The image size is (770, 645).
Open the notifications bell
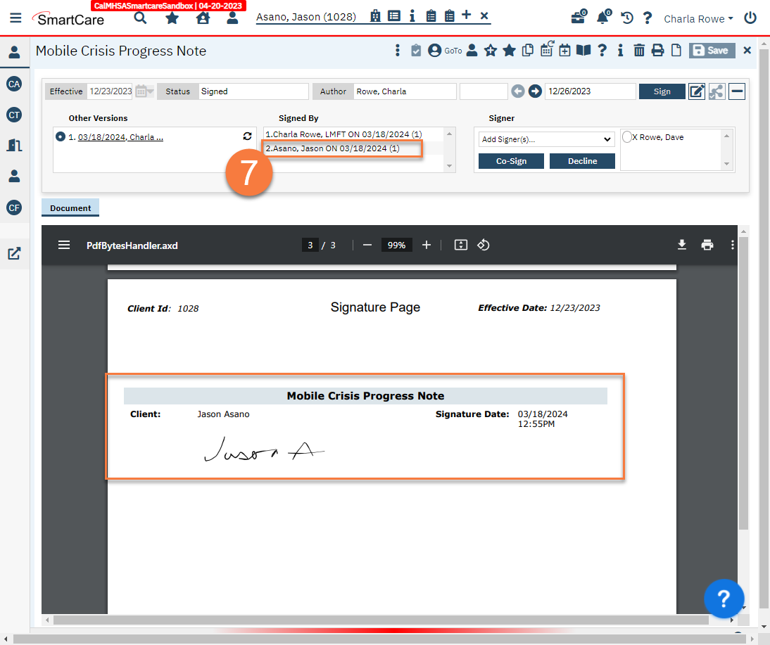[603, 18]
